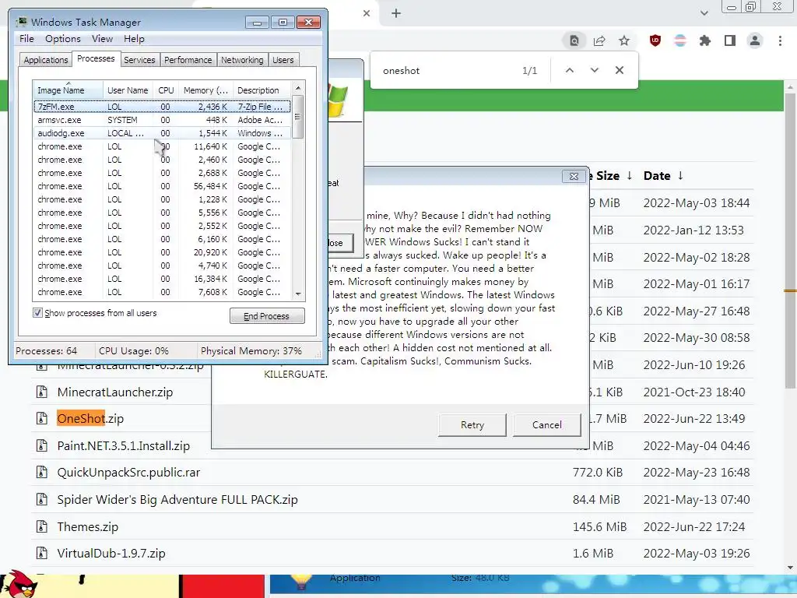The image size is (797, 598).
Task: Open Spider Wider's Big Adventure FULL PACK.zip
Action: point(177,499)
